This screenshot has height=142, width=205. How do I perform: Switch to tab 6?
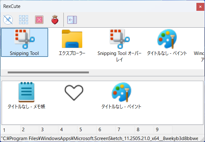[106, 130]
